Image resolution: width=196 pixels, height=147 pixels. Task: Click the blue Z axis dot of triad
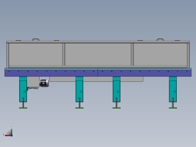click(12, 136)
